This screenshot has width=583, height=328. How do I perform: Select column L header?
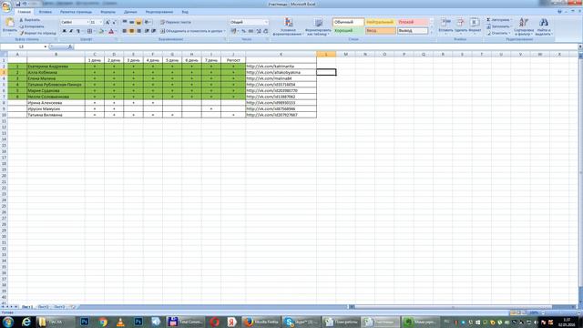(x=326, y=55)
